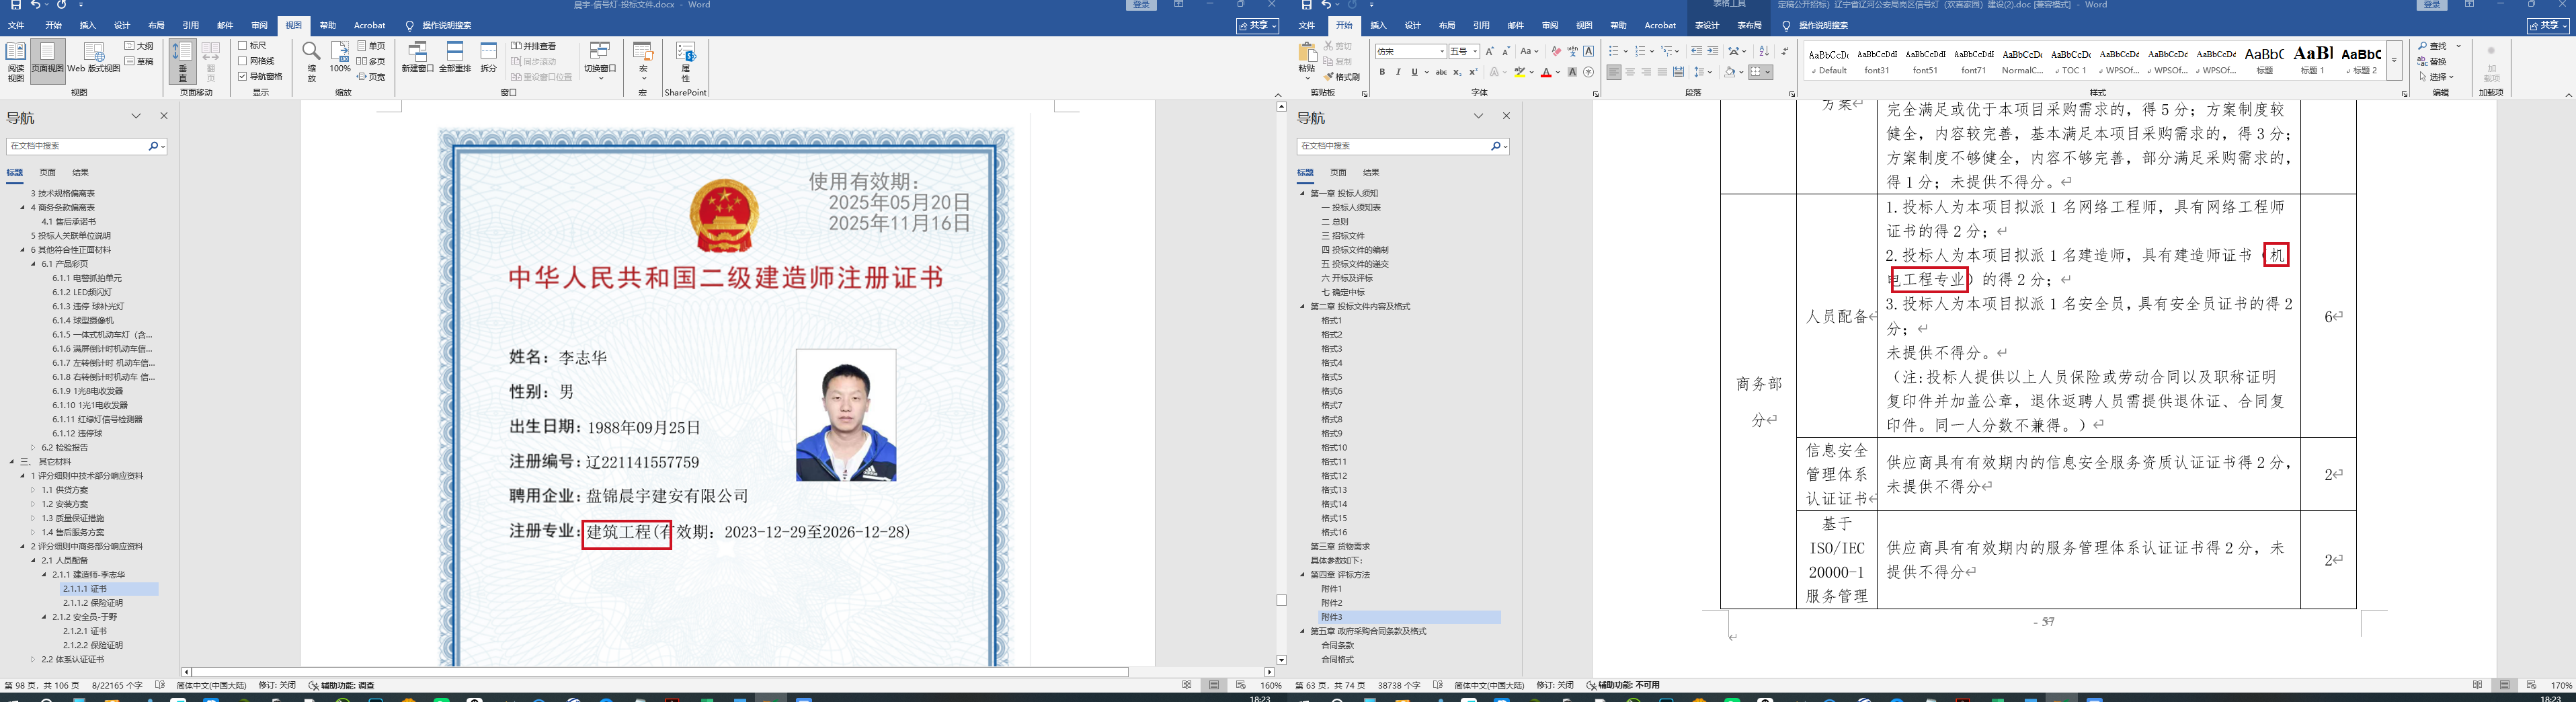Screen dimensions: 2576x702
Task: Open the Zoom (缩放) dialog magnifier
Action: [311, 61]
